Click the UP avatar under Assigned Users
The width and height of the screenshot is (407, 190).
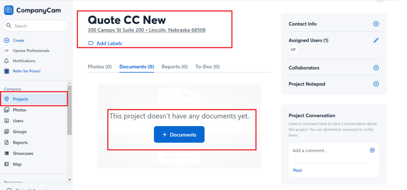pos(293,50)
